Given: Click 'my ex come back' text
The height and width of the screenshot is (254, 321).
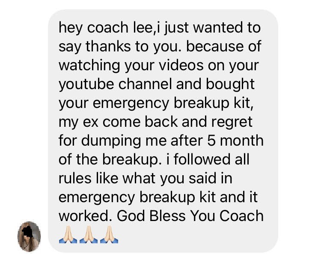Looking at the screenshot, I should (118, 122).
